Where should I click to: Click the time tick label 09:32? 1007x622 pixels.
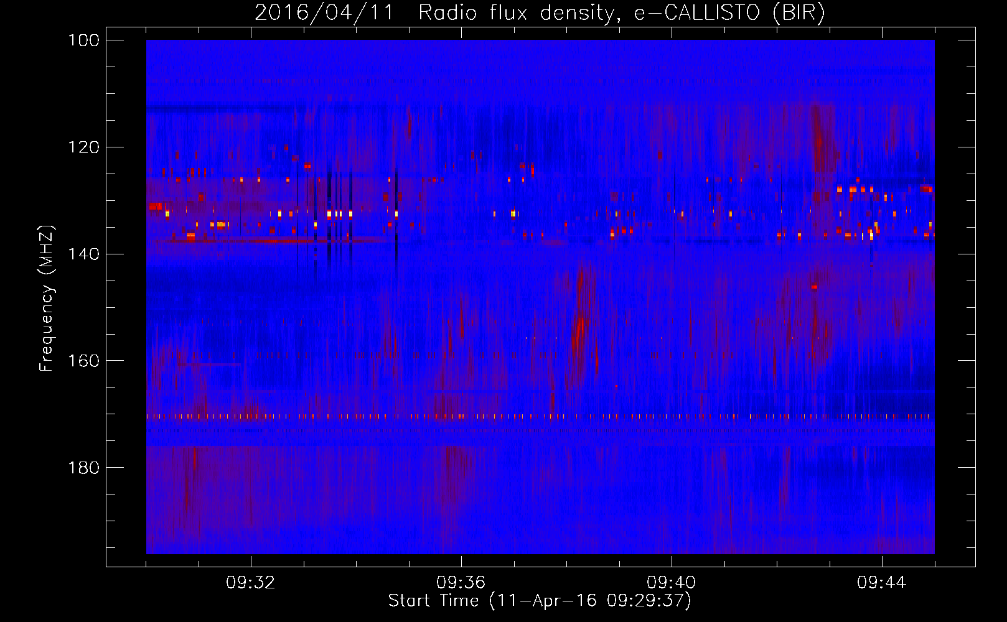pyautogui.click(x=251, y=583)
